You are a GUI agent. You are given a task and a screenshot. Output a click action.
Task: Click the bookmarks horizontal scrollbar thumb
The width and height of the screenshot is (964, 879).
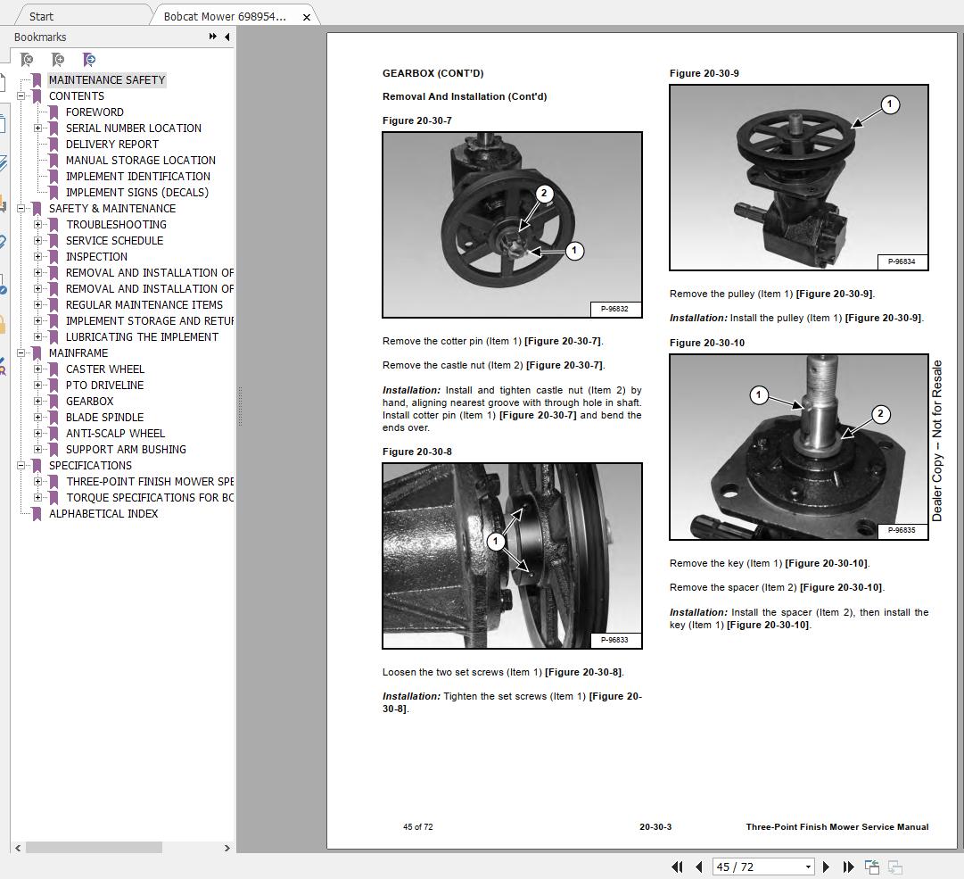pos(94,848)
